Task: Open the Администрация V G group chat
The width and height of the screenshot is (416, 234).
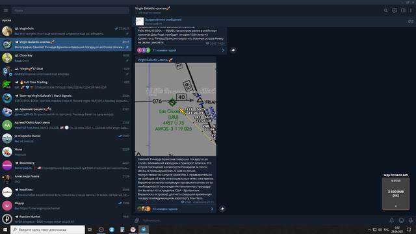Action: click(66, 111)
